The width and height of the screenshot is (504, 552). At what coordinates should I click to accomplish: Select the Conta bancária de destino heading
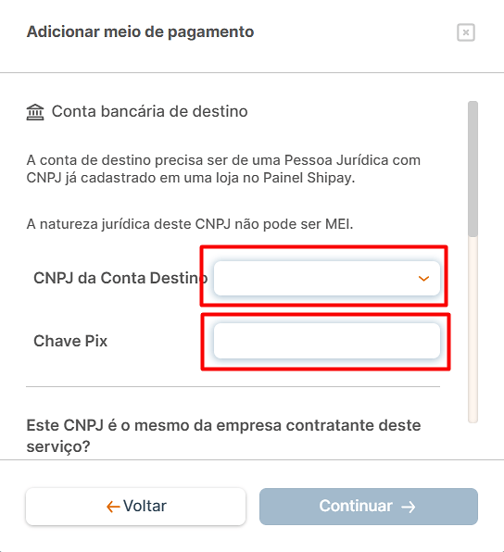150,111
